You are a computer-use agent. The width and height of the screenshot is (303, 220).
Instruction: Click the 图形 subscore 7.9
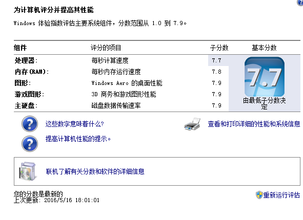tap(216, 83)
